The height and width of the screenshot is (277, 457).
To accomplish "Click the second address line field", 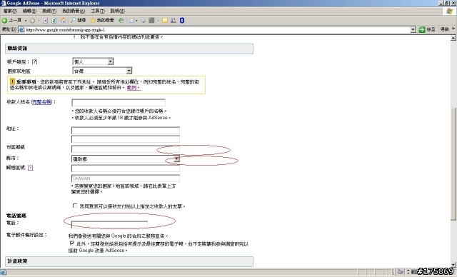I will 126,139.
